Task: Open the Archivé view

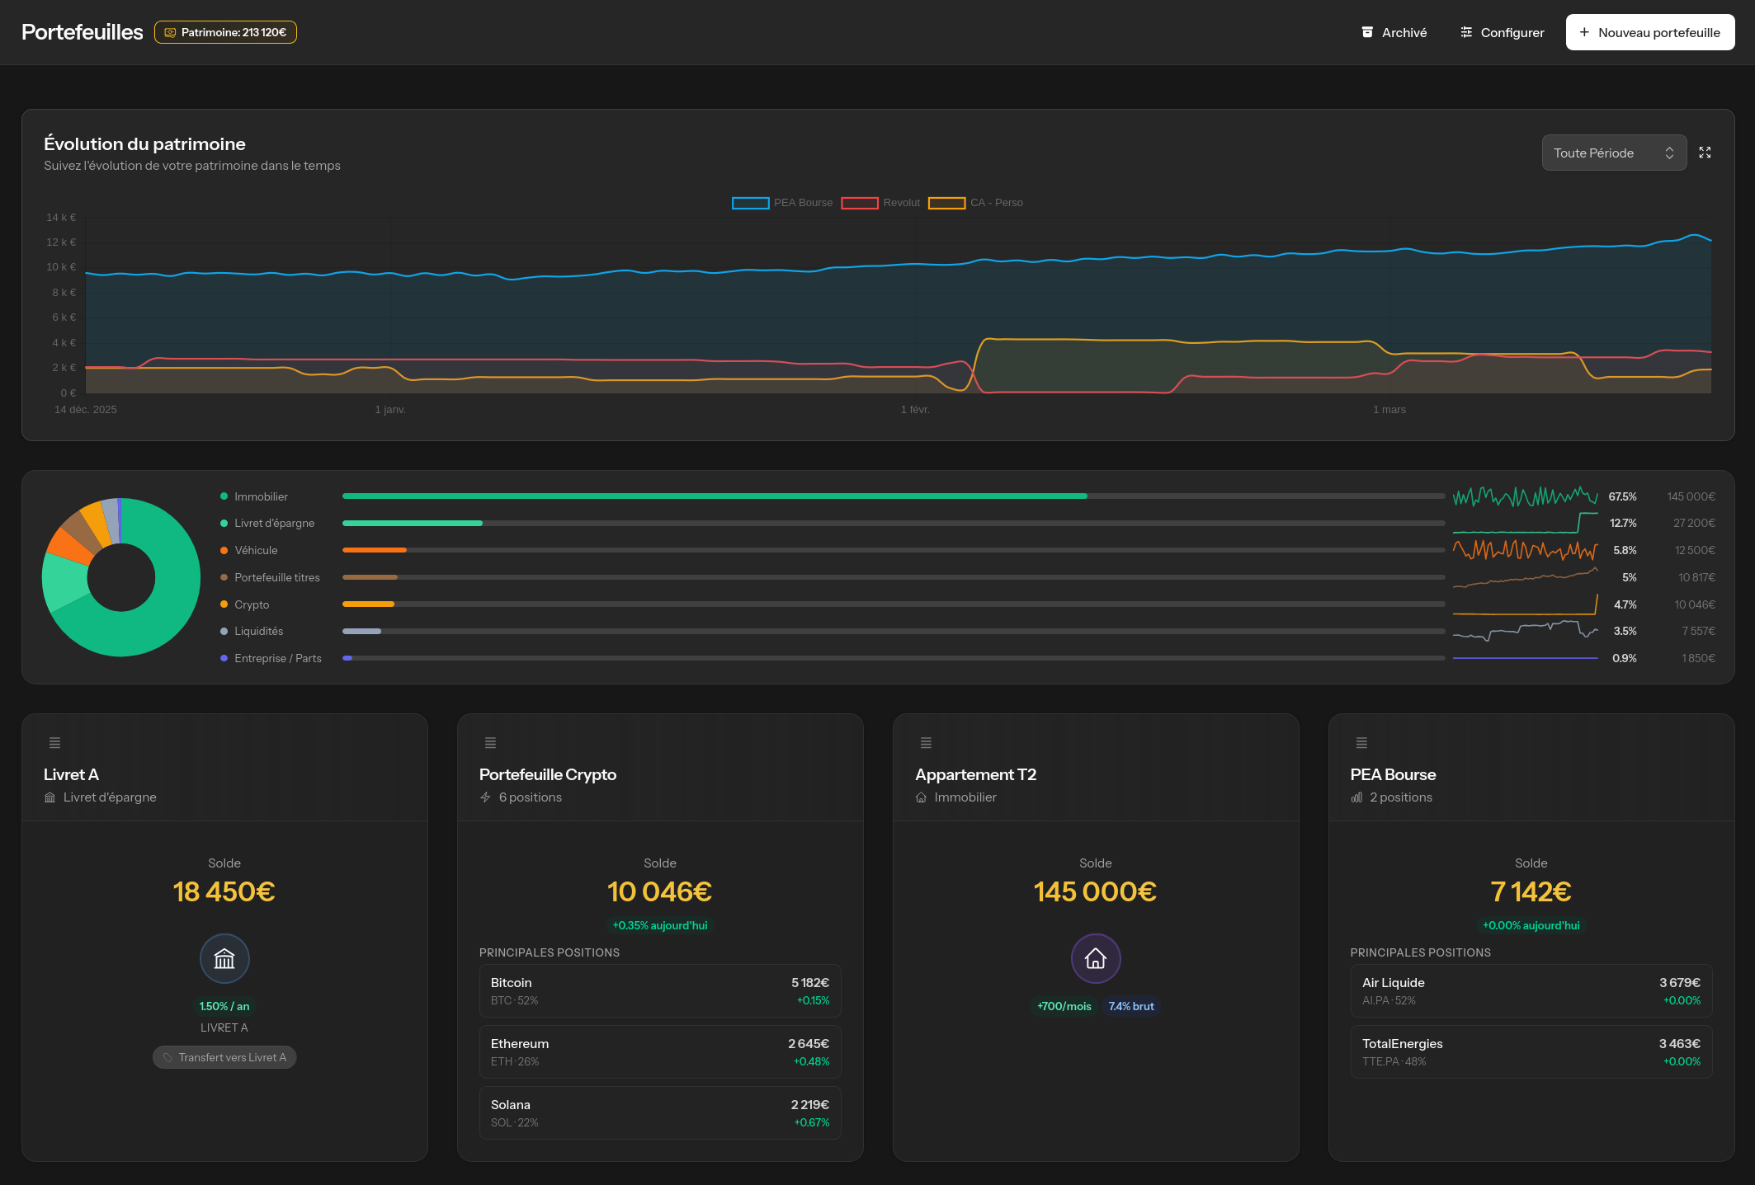Action: pos(1394,32)
